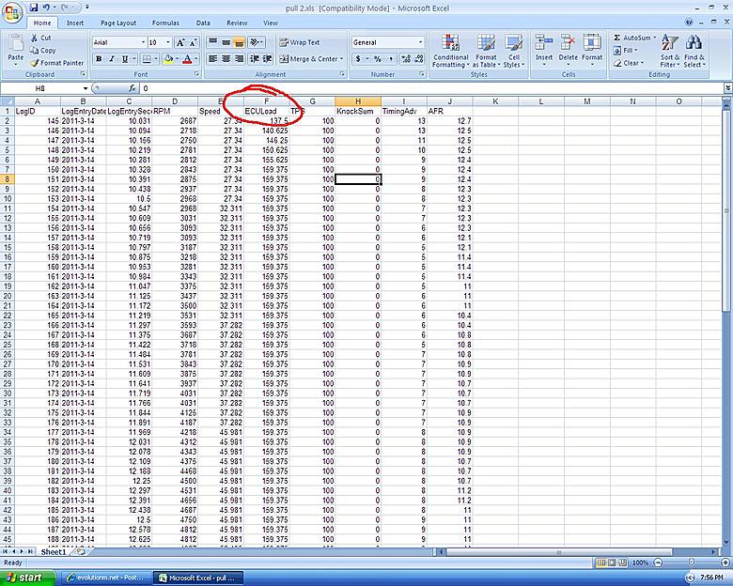Toggle italic formatting
The height and width of the screenshot is (586, 733).
(x=111, y=59)
